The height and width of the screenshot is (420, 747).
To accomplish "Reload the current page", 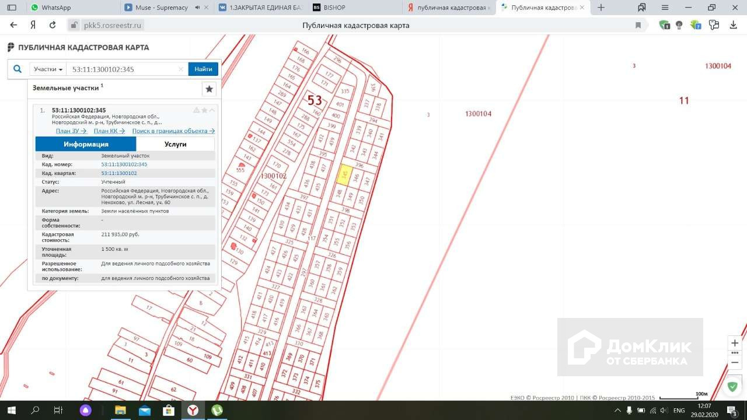I will (x=53, y=25).
